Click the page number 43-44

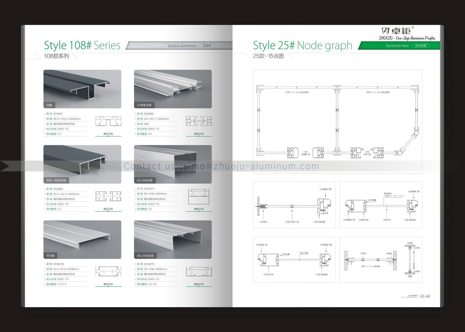pos(425,297)
